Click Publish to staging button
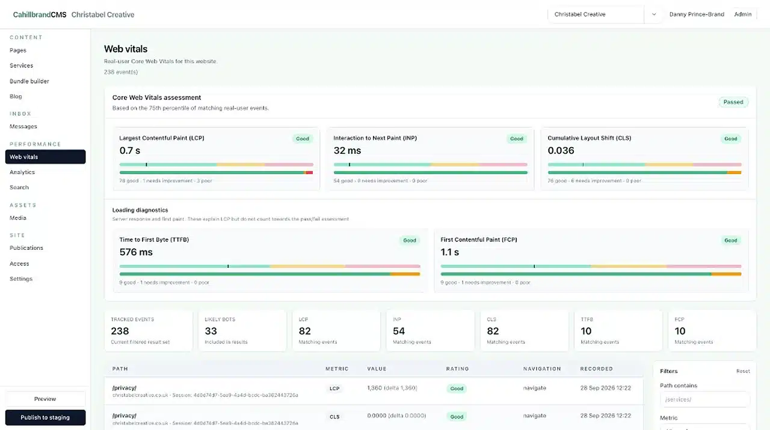This screenshot has width=770, height=430. [x=46, y=417]
